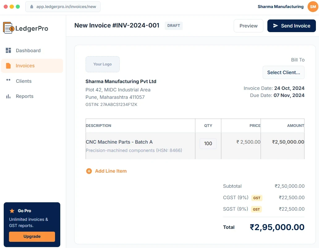Click the Your Logo upload placeholder
The width and height of the screenshot is (319, 248).
click(103, 64)
